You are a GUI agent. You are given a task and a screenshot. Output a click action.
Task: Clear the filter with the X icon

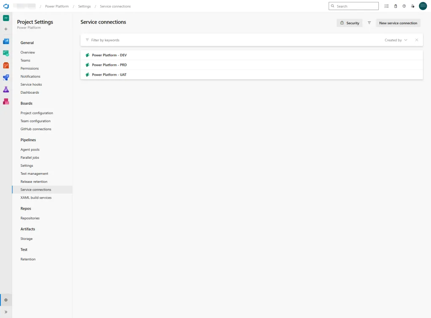point(417,40)
